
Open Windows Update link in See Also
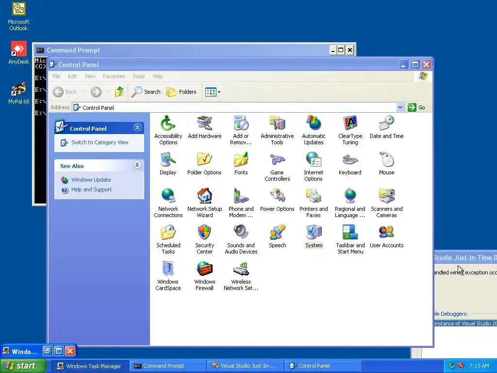coord(91,180)
